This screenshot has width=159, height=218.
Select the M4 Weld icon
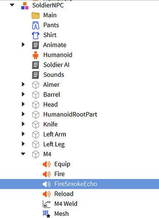tap(47, 204)
